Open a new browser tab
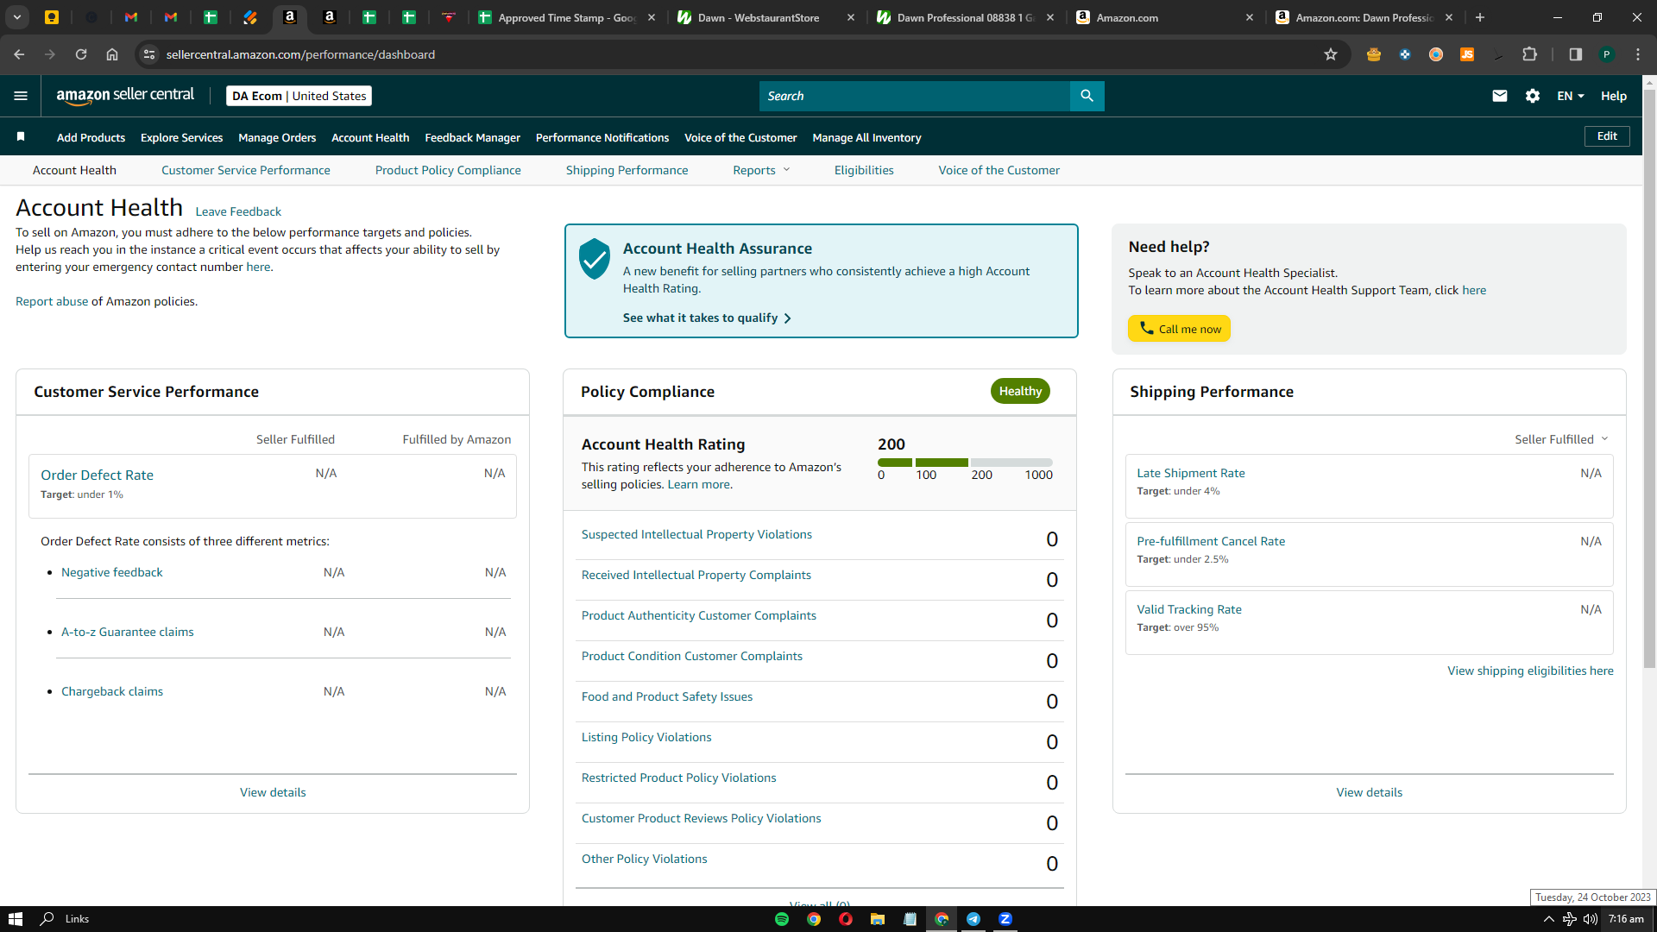1657x932 pixels. (1480, 17)
